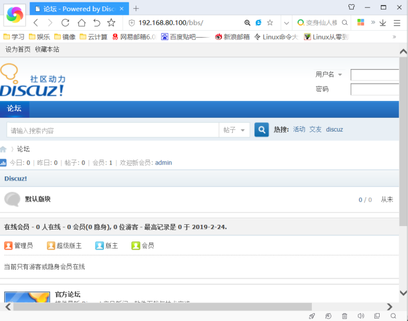Open a new tab with plus button

click(136, 9)
